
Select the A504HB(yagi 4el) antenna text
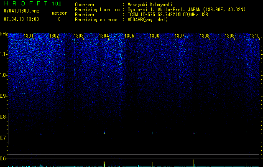pos(148,20)
